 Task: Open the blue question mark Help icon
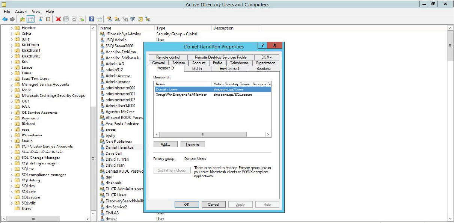tap(92, 19)
